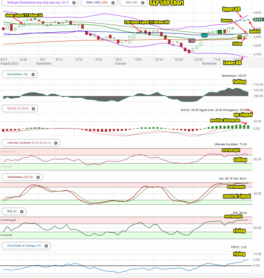The width and height of the screenshot is (264, 278).
Task: Click the Ultimate Oscillator: 73.00 readout
Action: coord(231,144)
